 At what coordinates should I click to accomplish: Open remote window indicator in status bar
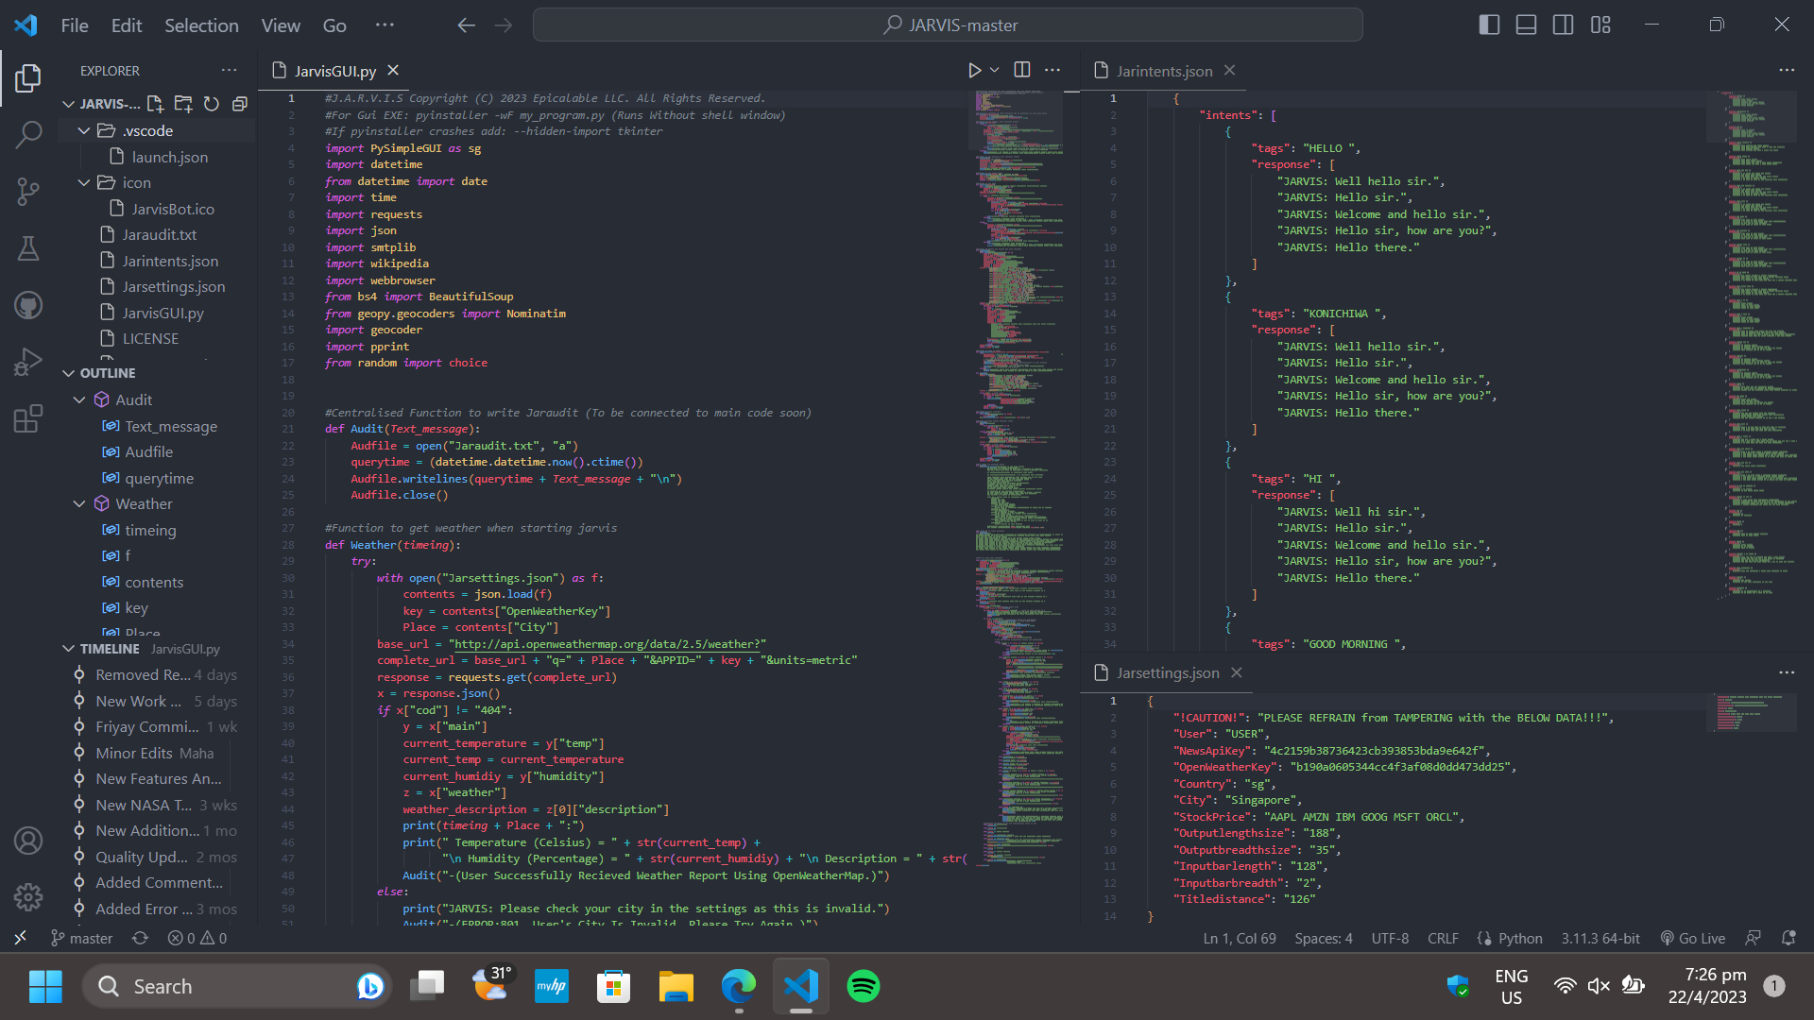coord(20,938)
